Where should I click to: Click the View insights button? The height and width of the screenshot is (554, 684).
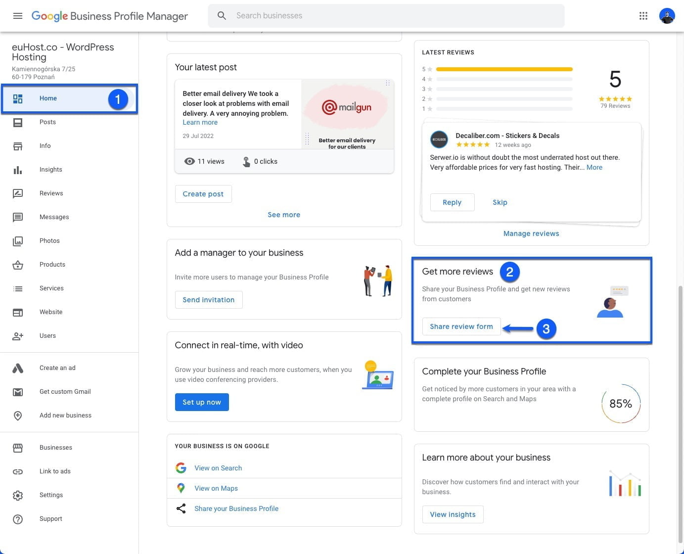[453, 514]
